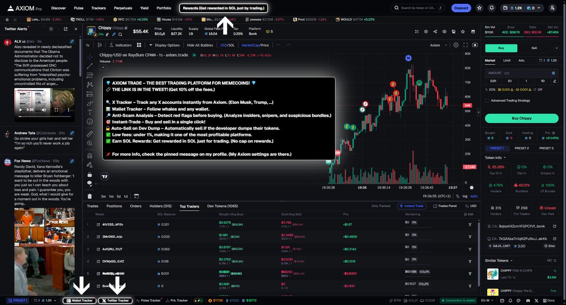Viewport: 566px width, 305px height.
Task: Switch to the Holders (315) tab
Action: (160, 206)
